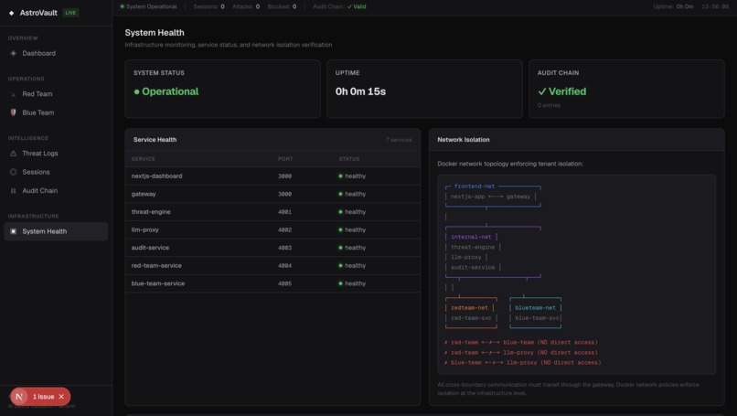
Task: Click the PORT column header
Action: (x=285, y=159)
